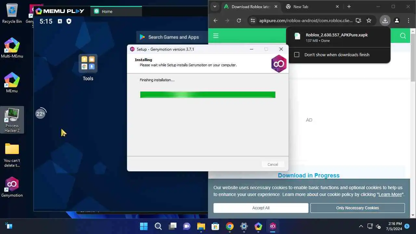
Task: Open network status icon in system tray
Action: tap(370, 226)
